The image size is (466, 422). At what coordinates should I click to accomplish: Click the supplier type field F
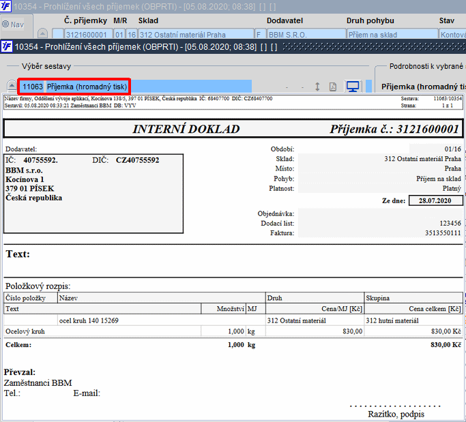click(x=261, y=35)
